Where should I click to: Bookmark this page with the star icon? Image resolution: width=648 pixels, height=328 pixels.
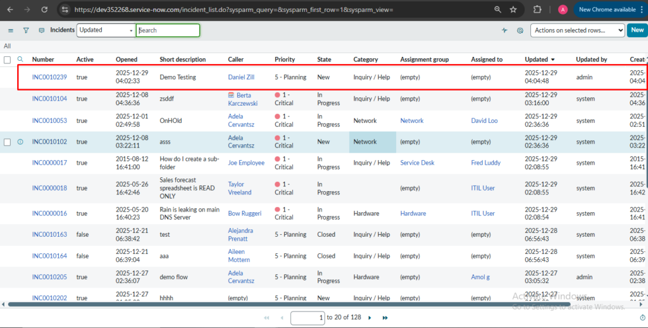(513, 9)
